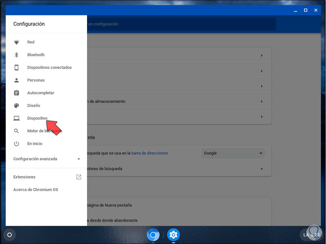326x244 pixels.
Task: Follow the barra de direcciones link
Action: (x=150, y=153)
